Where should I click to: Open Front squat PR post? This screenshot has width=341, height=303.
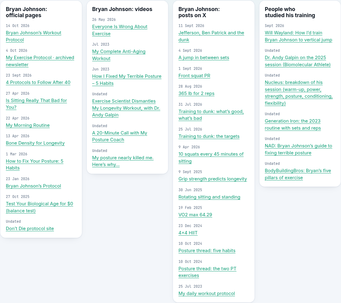pos(194,76)
